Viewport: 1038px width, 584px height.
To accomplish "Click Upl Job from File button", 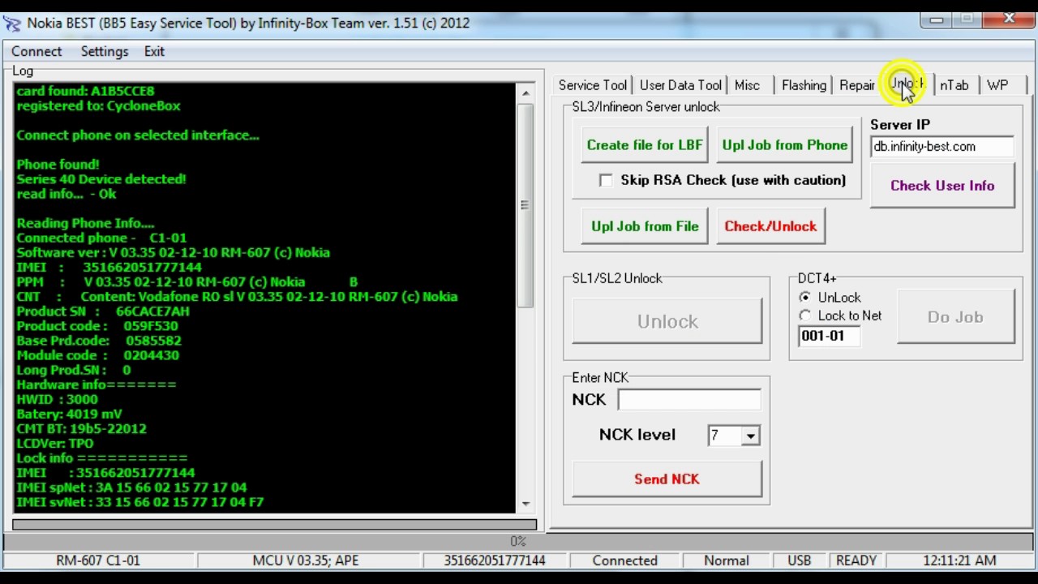I will point(645,226).
